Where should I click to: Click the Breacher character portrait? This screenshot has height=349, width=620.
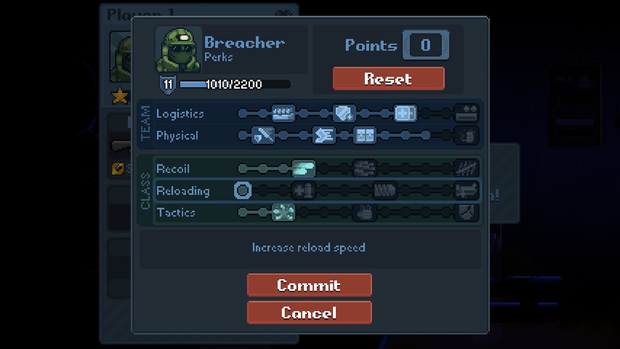coord(179,50)
